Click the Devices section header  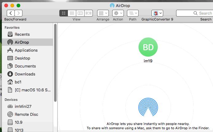click(11, 100)
